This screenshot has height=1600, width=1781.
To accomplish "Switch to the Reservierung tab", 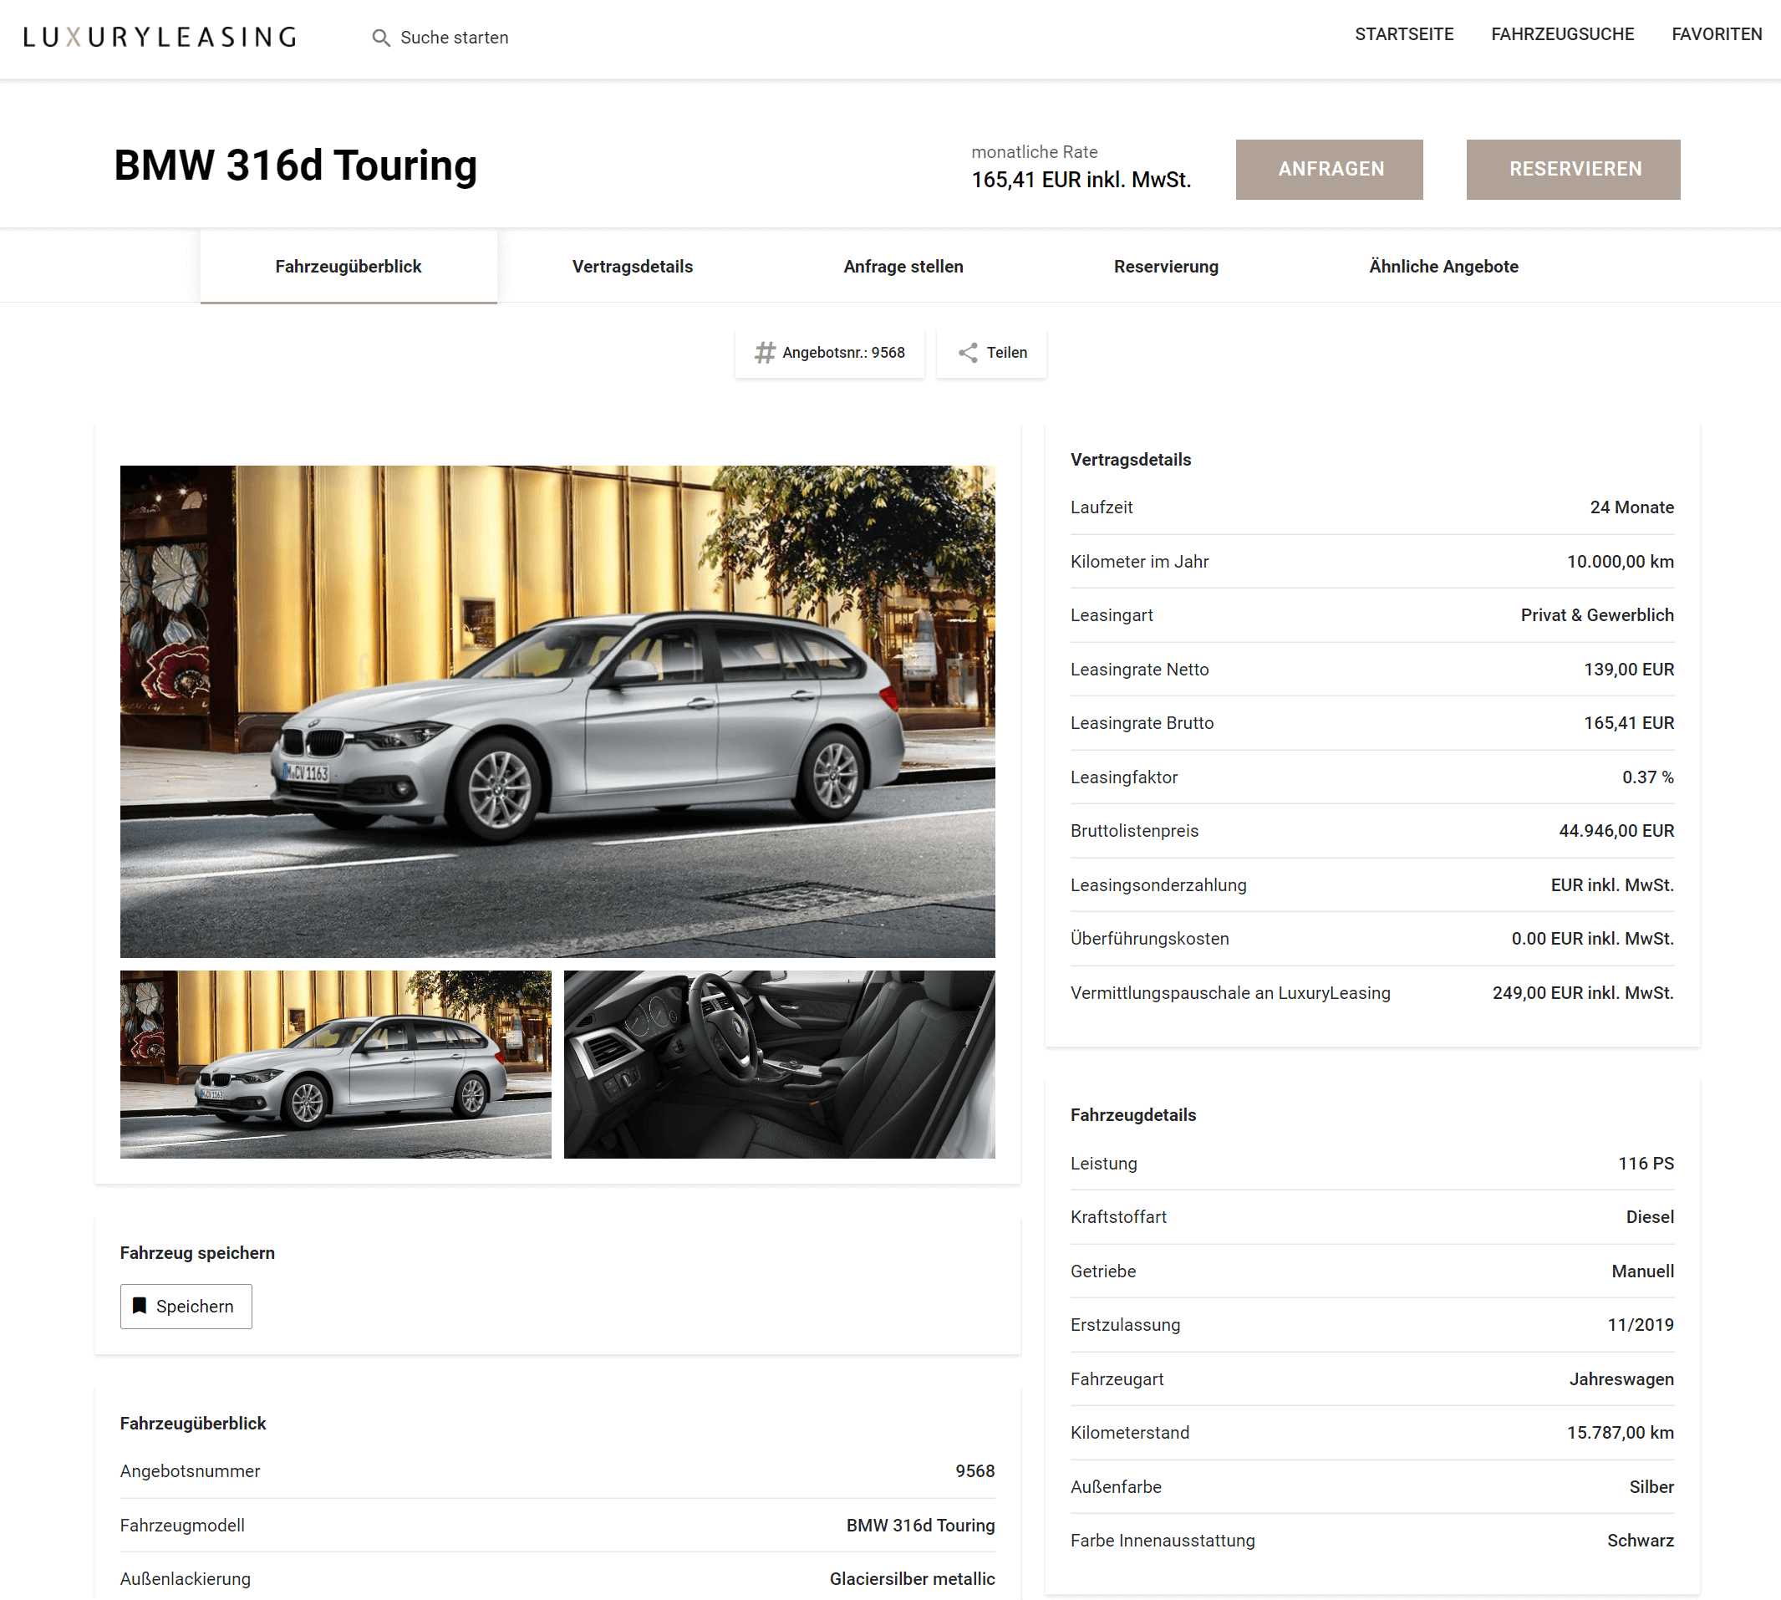I will (1166, 267).
